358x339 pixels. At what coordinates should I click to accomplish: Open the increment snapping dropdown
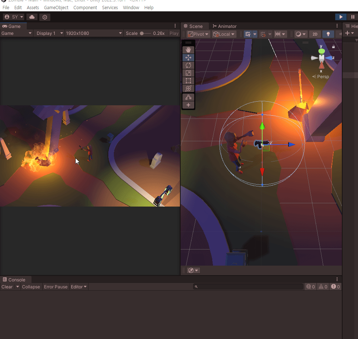280,34
